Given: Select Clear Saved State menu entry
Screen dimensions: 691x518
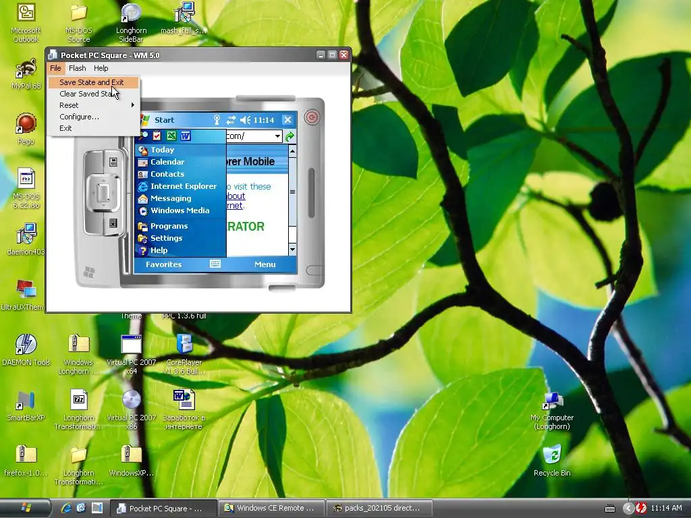Looking at the screenshot, I should (93, 94).
